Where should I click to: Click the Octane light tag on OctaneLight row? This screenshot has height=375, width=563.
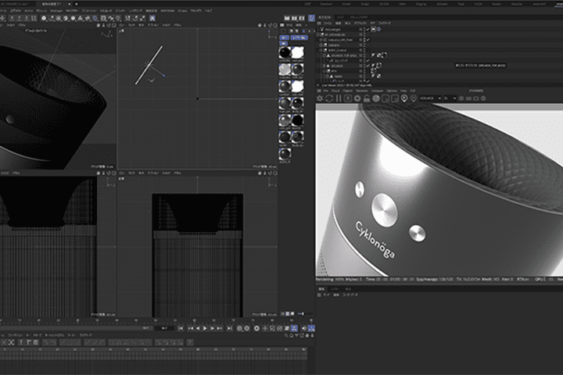[x=374, y=30]
